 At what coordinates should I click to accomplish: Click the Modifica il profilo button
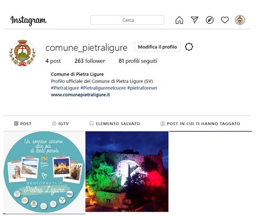point(157,47)
